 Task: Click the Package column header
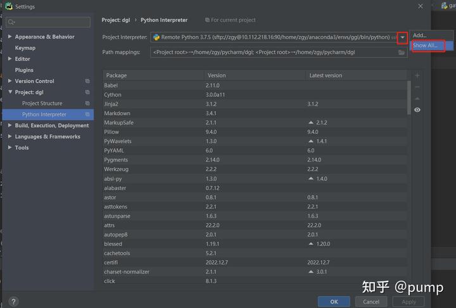tap(153, 75)
